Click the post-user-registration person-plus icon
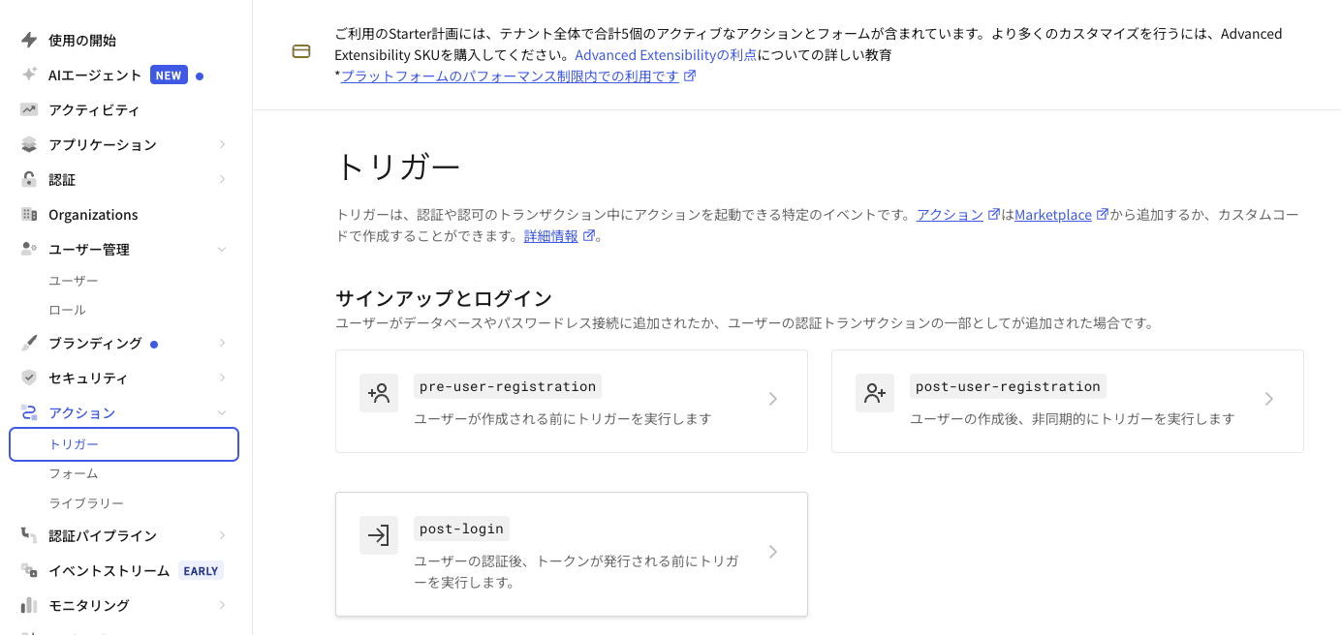The width and height of the screenshot is (1341, 635). pos(875,393)
